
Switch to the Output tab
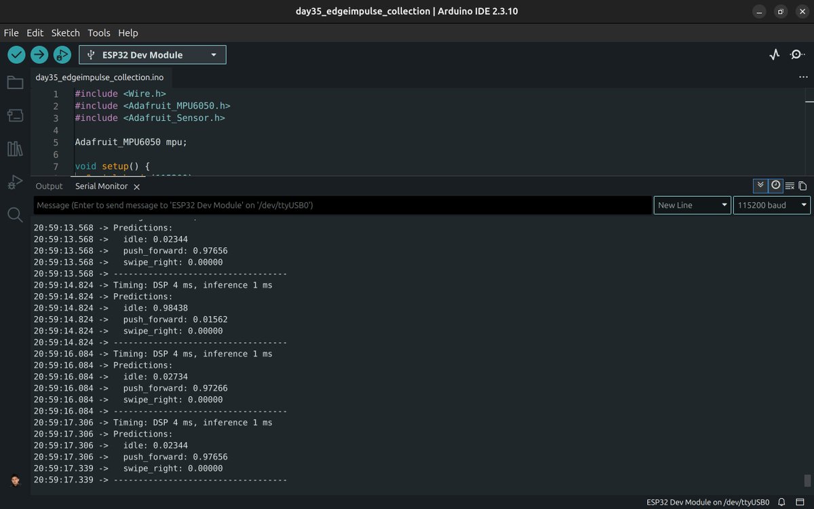tap(49, 186)
